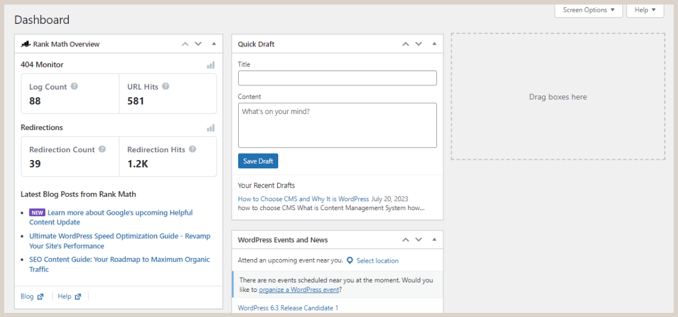Screen dimensions: 678x317
Task: Click the NEW badge on blog post
Action: (37, 212)
